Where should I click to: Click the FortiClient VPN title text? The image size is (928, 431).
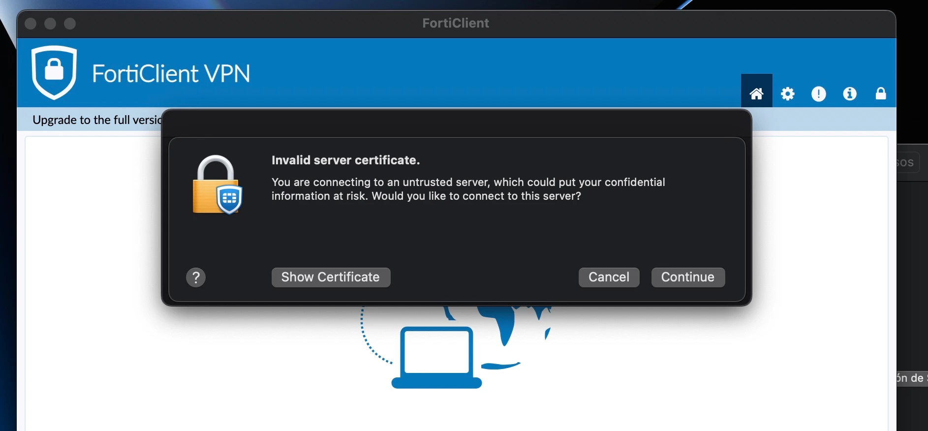pyautogui.click(x=171, y=74)
